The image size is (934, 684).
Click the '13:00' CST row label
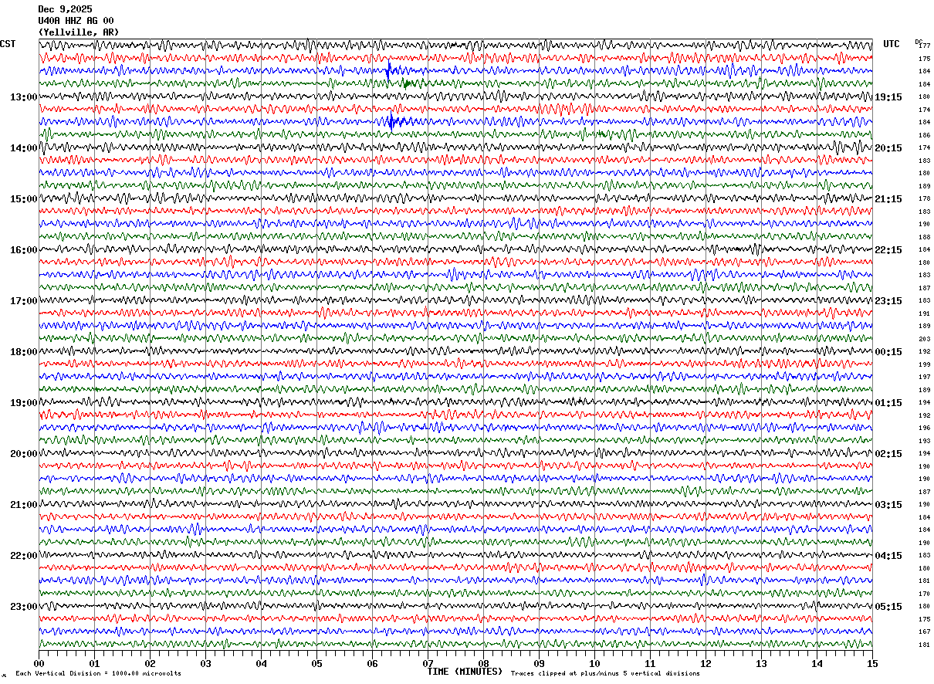click(23, 97)
